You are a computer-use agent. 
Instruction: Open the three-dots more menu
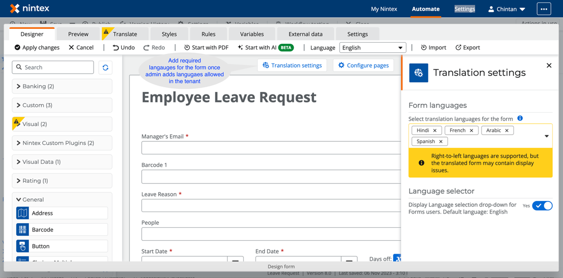[x=543, y=9]
